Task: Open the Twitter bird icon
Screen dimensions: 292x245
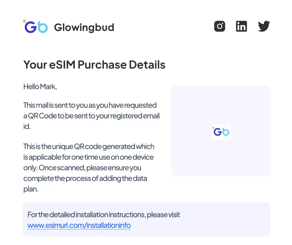Action: (264, 26)
